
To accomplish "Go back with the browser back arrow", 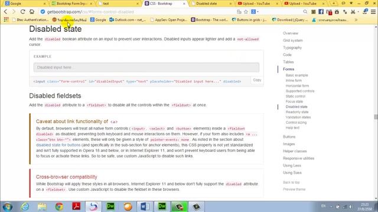I will click(x=5, y=12).
